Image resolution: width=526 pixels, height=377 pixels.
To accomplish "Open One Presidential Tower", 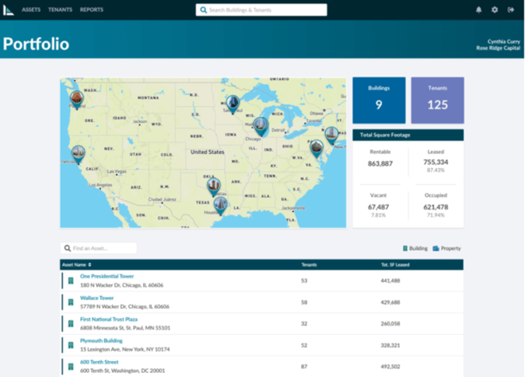I will coord(107,276).
